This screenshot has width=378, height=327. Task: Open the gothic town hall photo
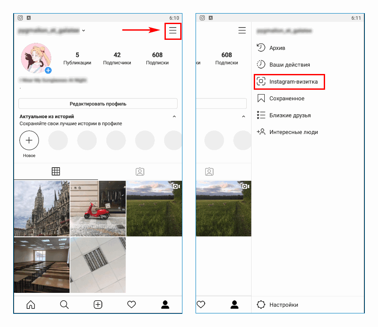pyautogui.click(x=42, y=209)
